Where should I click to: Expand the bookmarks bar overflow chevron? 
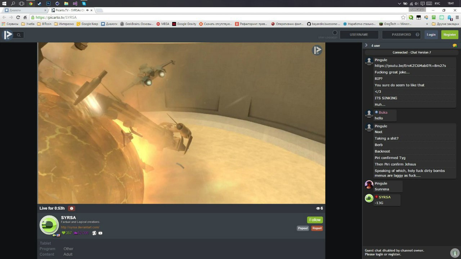click(427, 24)
